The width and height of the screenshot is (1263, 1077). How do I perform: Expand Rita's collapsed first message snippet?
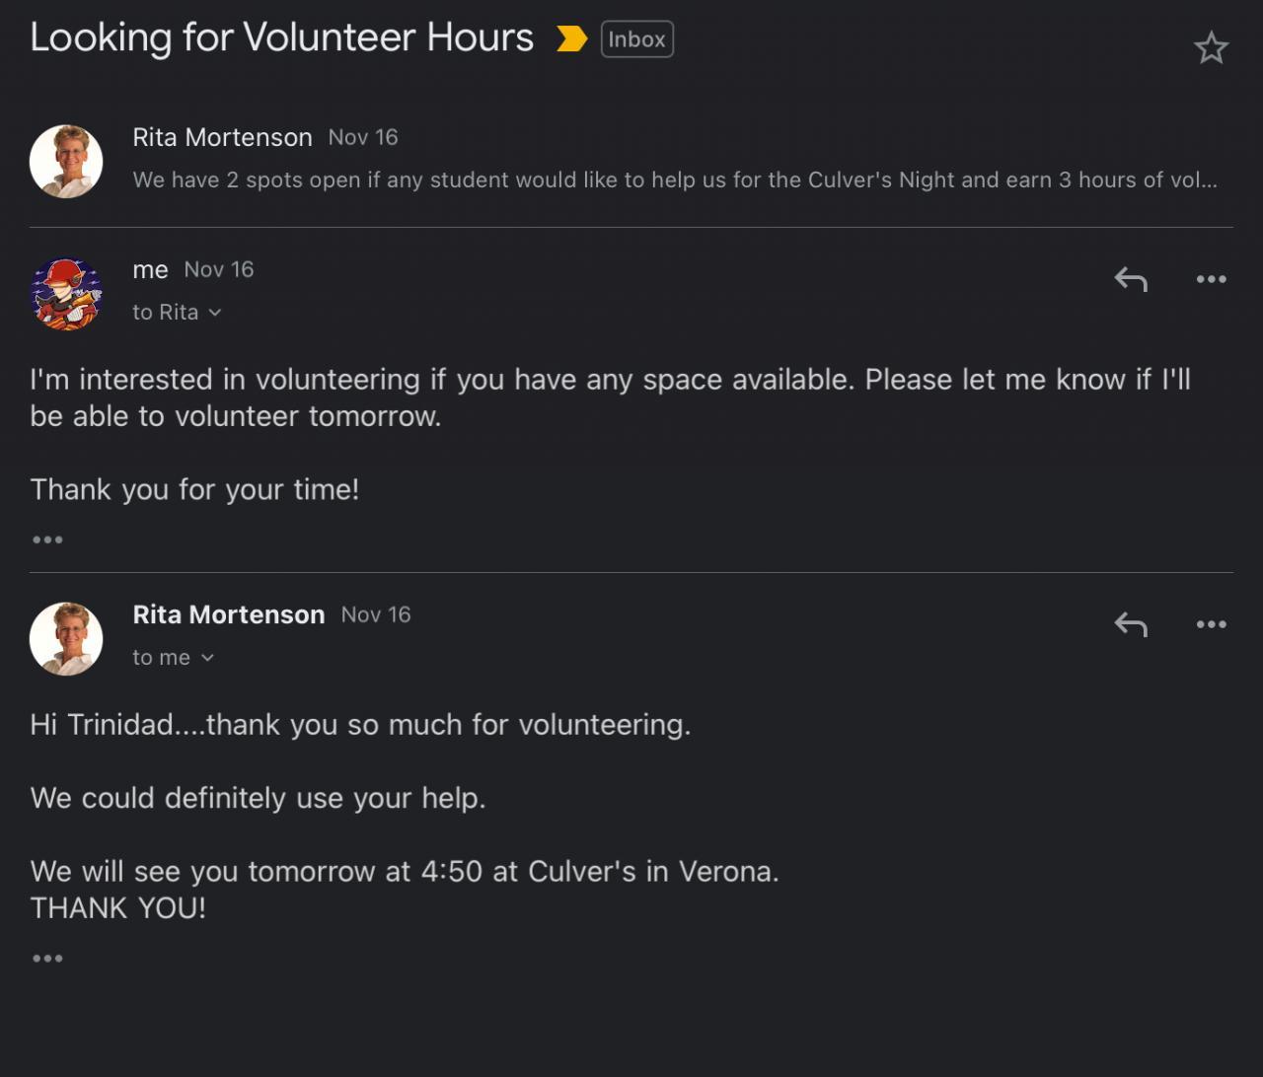point(675,180)
